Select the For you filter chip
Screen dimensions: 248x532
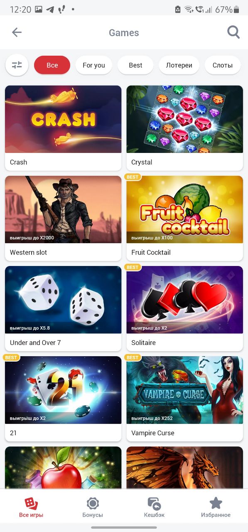pos(94,65)
